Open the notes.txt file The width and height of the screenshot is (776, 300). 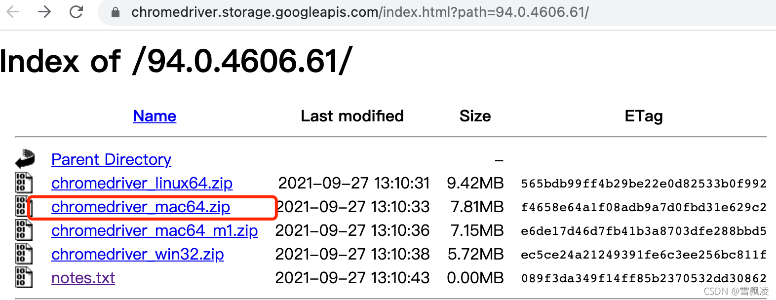pos(82,278)
